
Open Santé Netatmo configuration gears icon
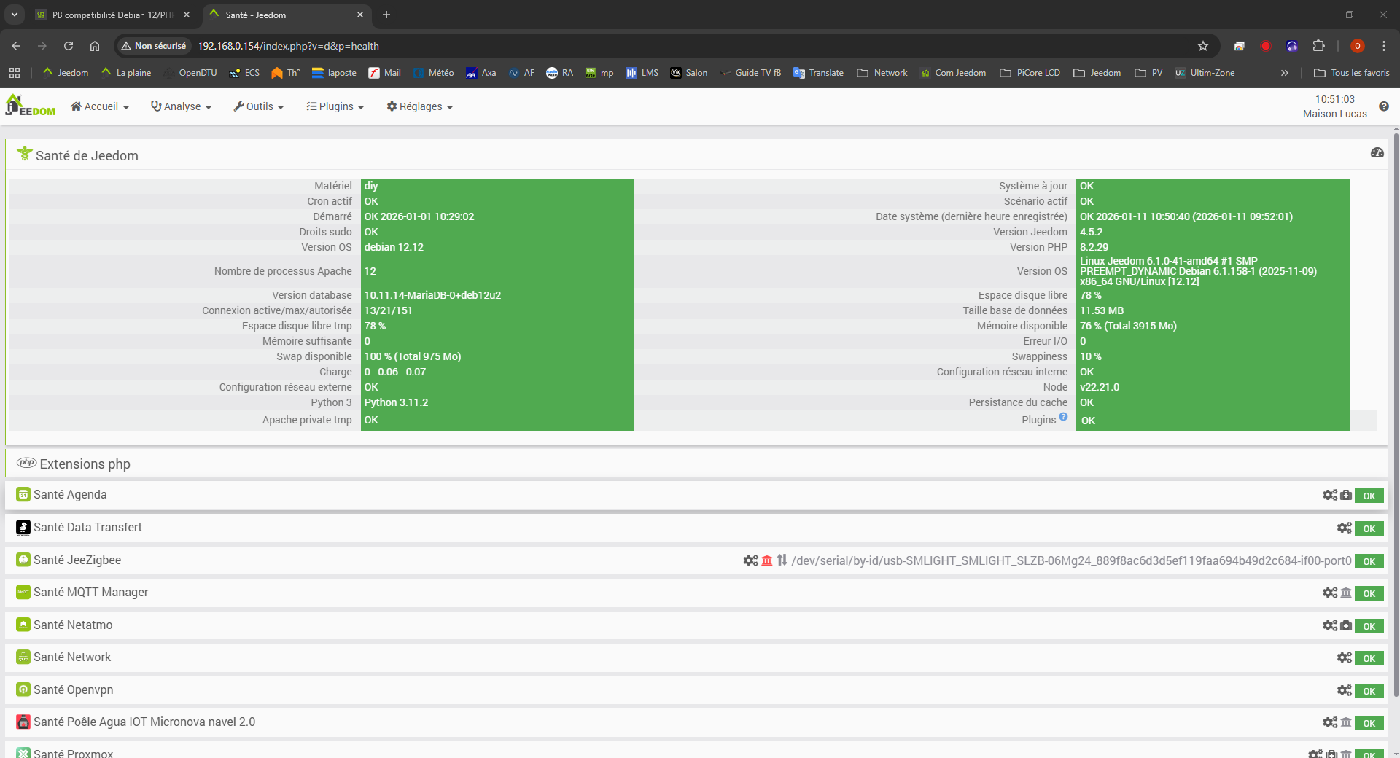coord(1330,625)
